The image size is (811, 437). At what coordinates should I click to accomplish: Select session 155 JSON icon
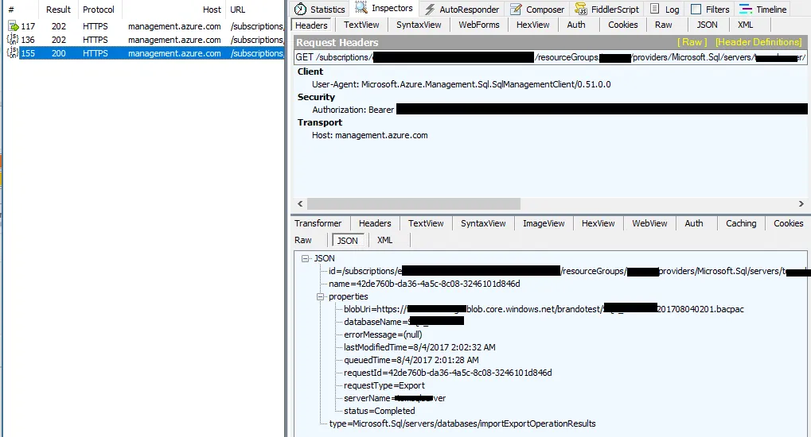13,52
